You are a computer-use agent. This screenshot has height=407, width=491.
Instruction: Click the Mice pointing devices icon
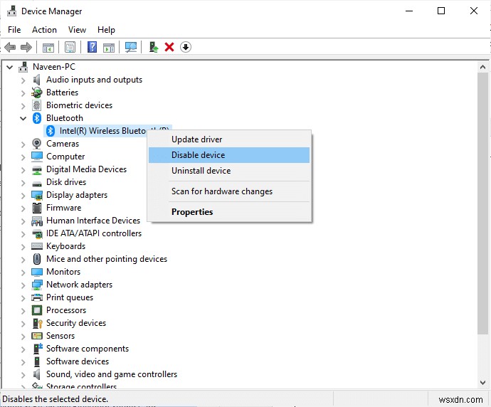pos(37,259)
